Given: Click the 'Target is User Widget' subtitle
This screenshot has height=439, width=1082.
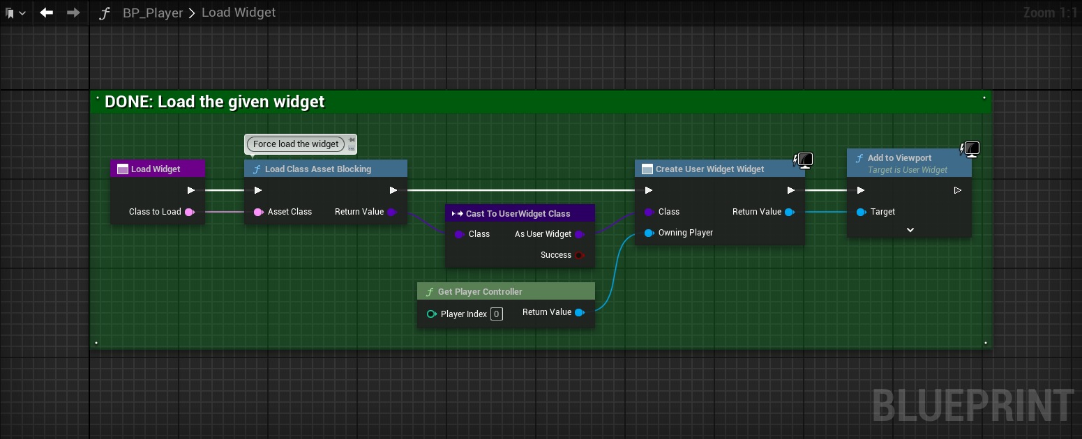Looking at the screenshot, I should (x=908, y=170).
